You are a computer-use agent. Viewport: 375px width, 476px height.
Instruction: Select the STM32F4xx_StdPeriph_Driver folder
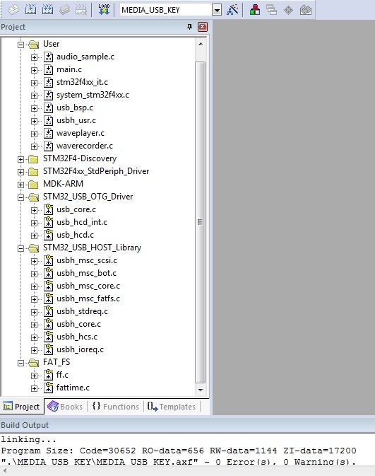pyautogui.click(x=96, y=171)
